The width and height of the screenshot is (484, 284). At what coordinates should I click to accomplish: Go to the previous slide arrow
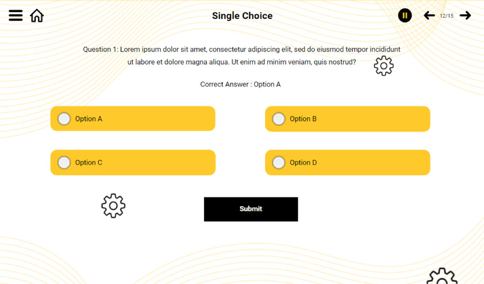coord(429,16)
